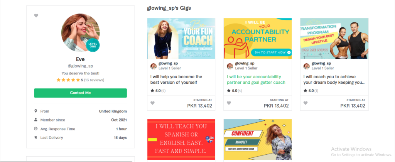Open Eve's round profile picture
The image size is (395, 162).
point(80,33)
